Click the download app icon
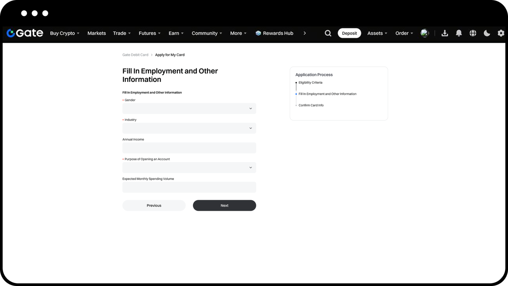 pos(444,33)
